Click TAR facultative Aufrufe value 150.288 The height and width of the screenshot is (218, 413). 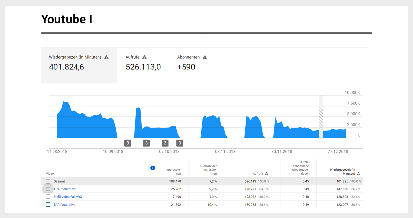pos(250,205)
